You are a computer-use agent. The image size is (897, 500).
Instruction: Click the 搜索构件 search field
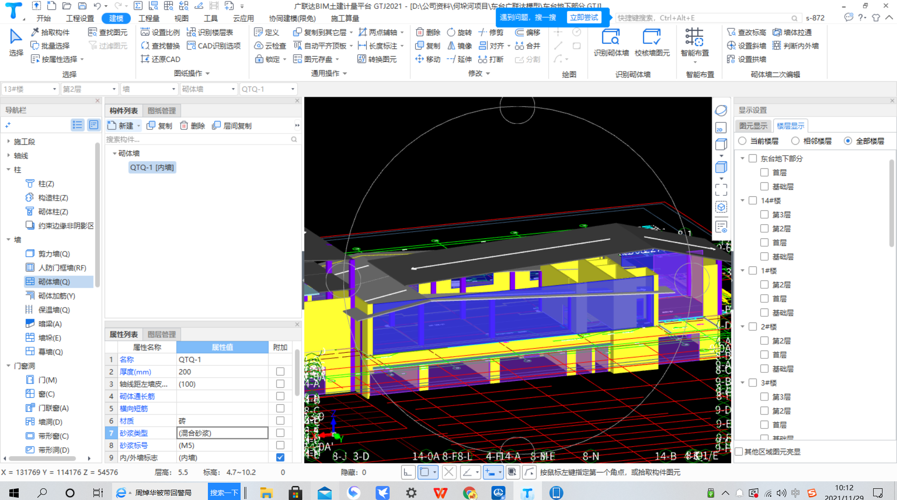(202, 139)
